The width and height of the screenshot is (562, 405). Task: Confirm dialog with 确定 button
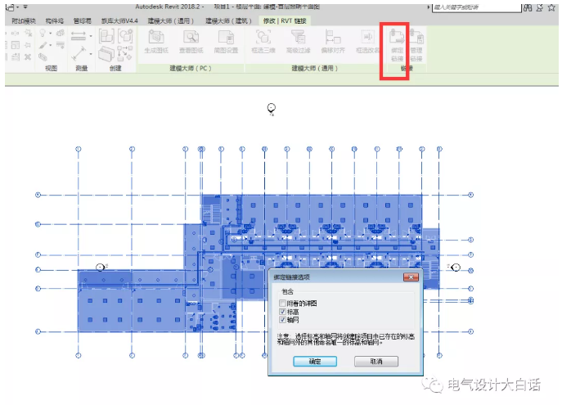pos(315,362)
